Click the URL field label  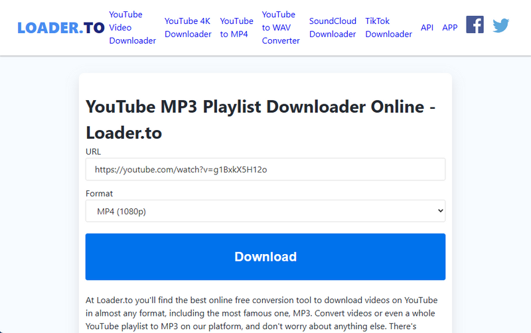(x=94, y=152)
